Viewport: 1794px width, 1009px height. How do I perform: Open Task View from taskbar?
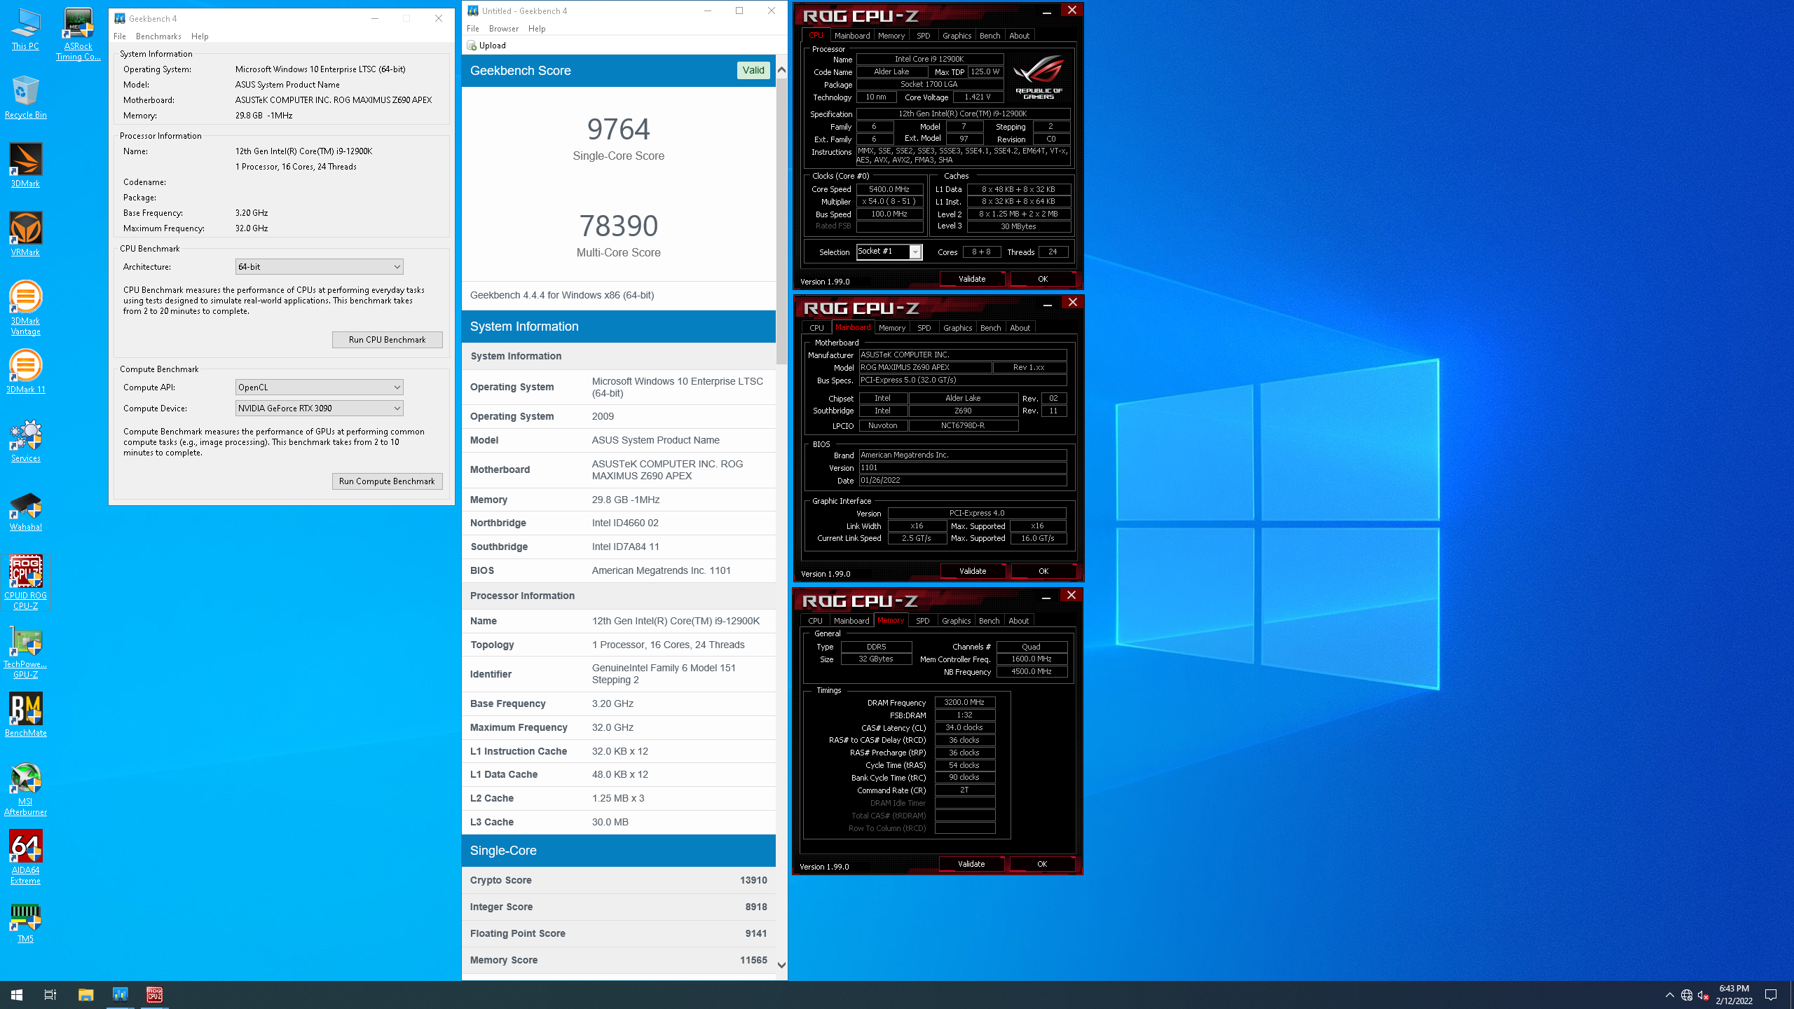50,994
